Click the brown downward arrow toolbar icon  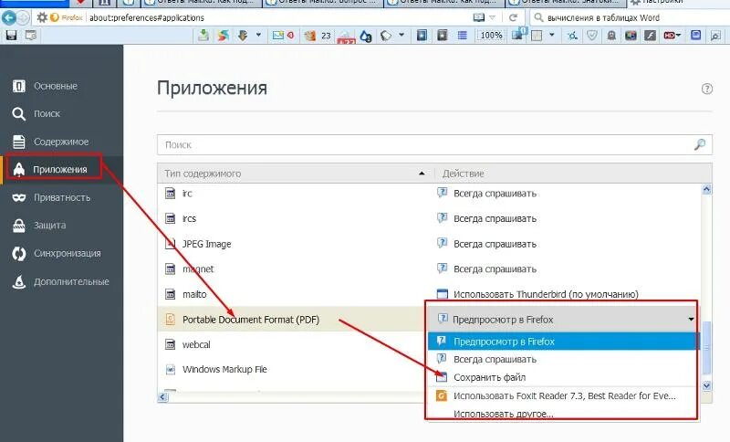[243, 36]
